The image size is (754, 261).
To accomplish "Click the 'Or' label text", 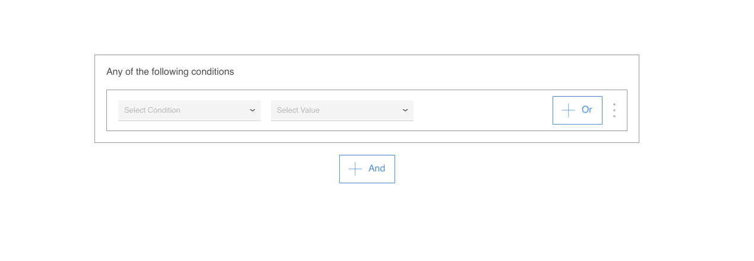I will [587, 110].
